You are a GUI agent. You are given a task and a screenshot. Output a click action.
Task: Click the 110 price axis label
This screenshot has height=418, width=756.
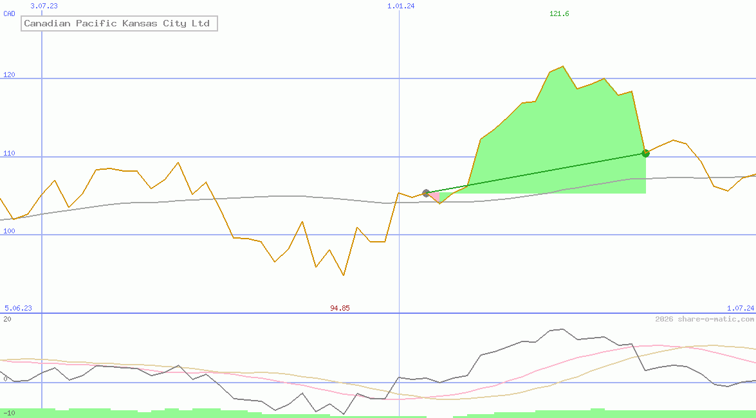tap(9, 153)
